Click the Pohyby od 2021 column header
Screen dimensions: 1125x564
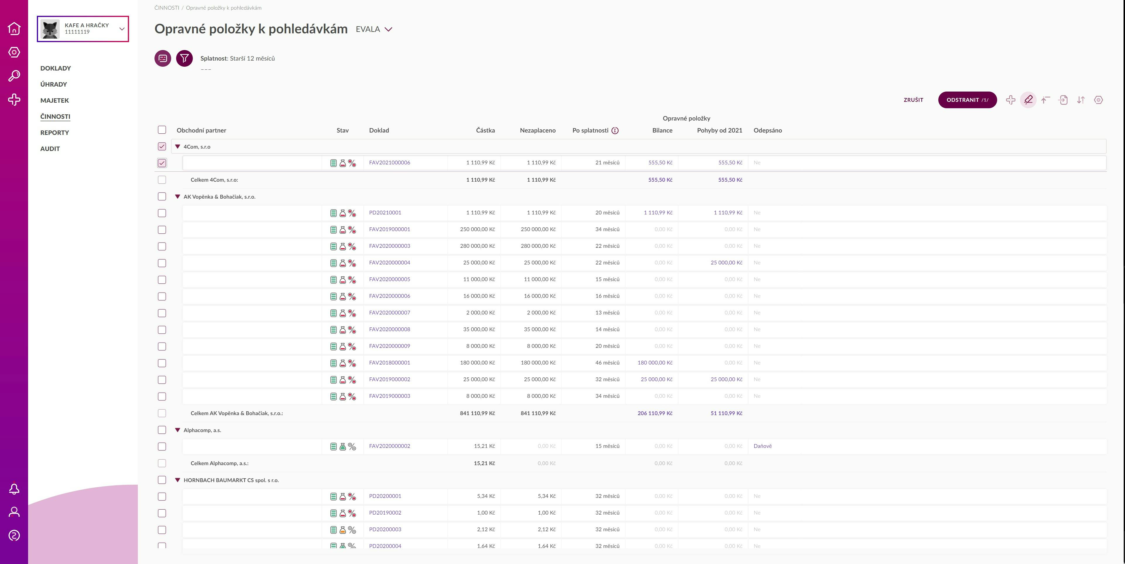719,130
